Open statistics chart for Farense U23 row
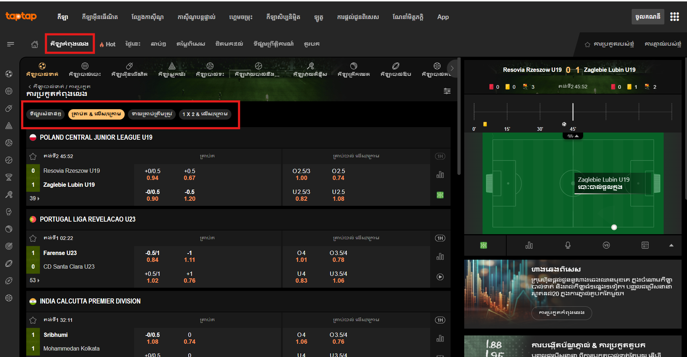687x357 pixels. tap(440, 256)
